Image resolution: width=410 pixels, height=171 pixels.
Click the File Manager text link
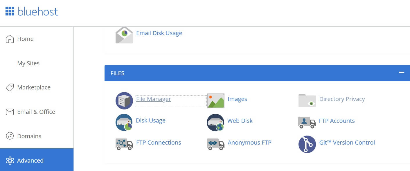coord(154,99)
